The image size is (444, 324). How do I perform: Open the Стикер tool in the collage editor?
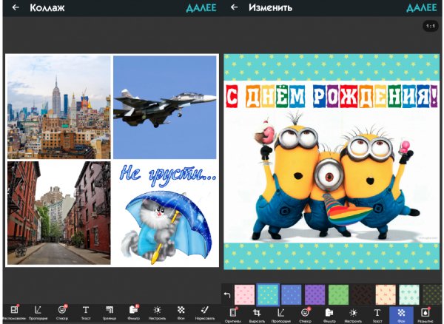coord(62,313)
